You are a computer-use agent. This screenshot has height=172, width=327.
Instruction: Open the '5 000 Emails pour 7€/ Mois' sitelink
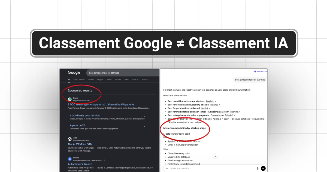tap(85, 115)
